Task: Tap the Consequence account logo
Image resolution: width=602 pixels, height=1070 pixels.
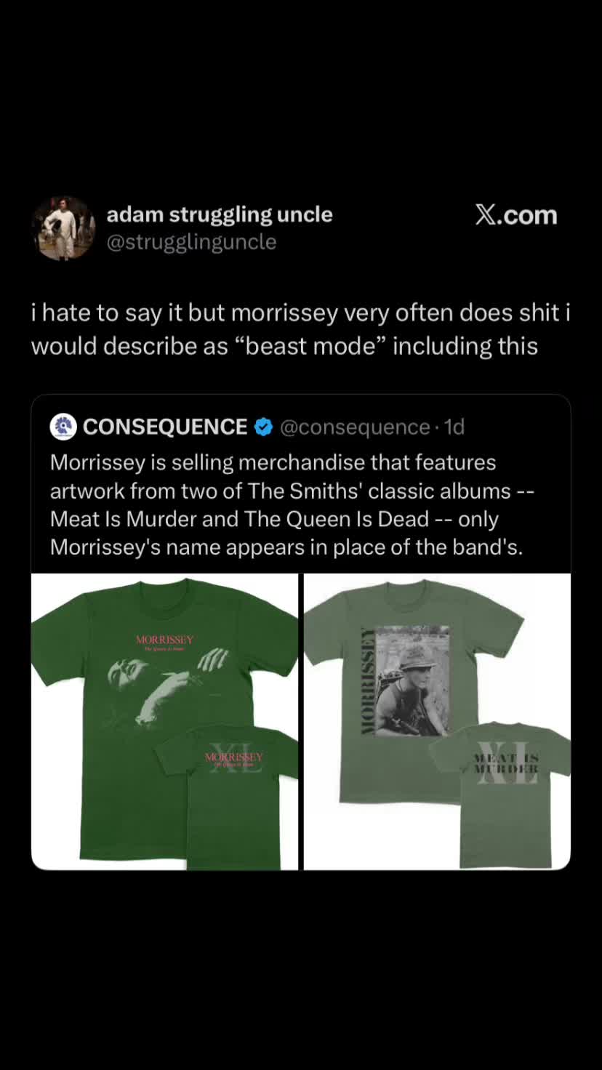Action: point(63,427)
